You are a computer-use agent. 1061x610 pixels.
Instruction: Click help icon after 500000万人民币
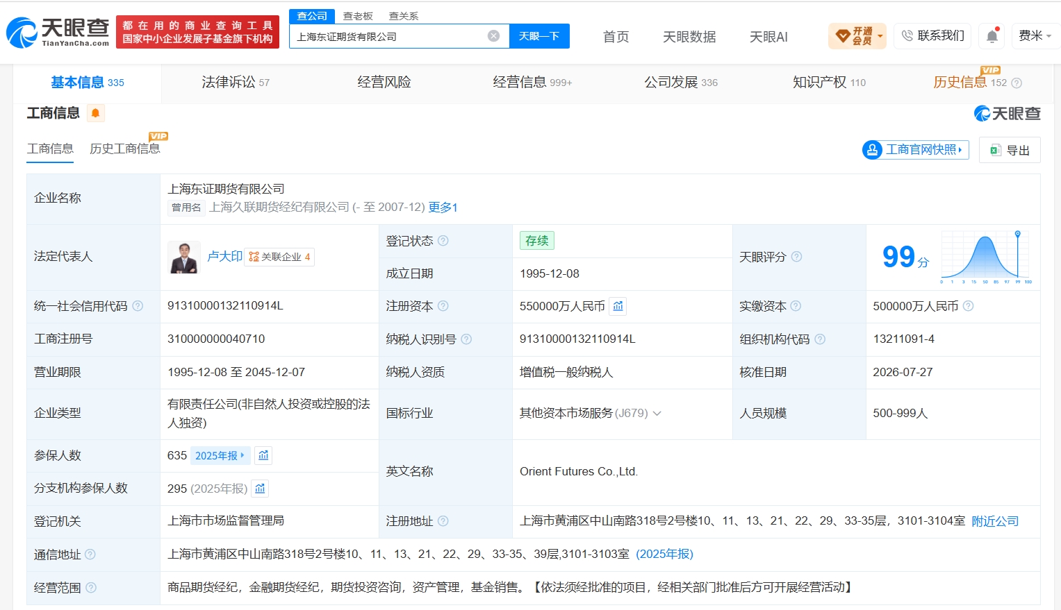click(969, 306)
